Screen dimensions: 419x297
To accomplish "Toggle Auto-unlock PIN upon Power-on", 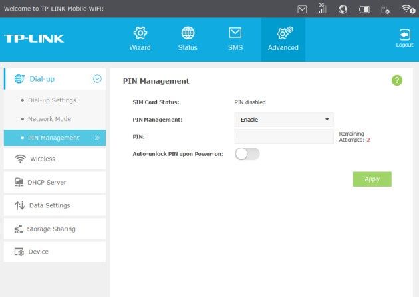I will point(247,154).
